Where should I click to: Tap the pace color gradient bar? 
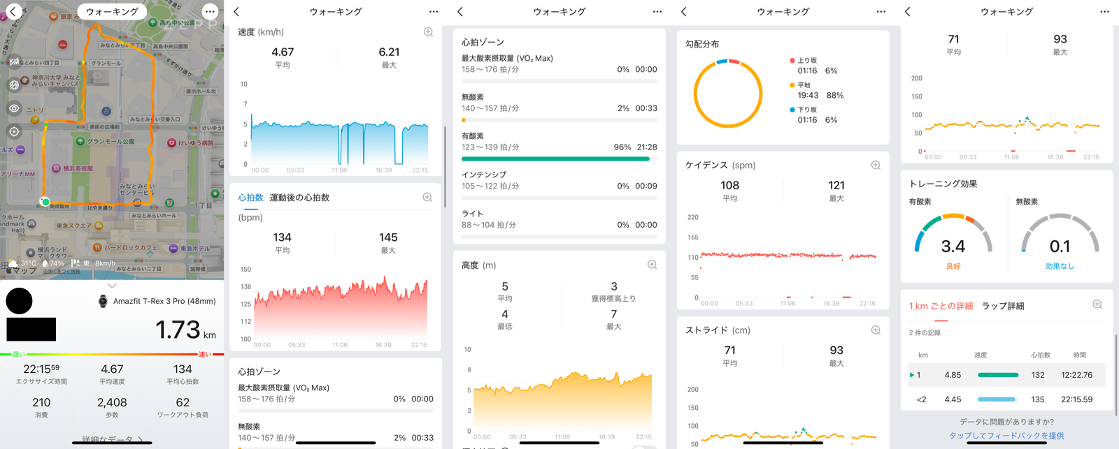click(112, 354)
